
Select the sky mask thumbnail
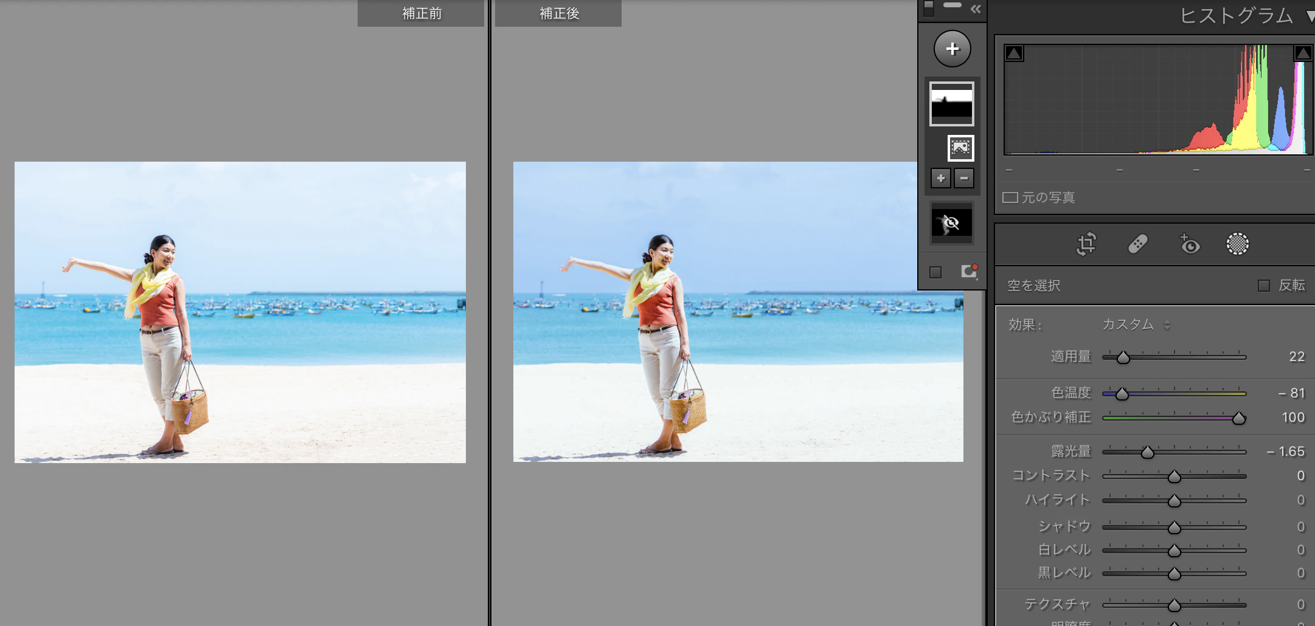(x=951, y=104)
